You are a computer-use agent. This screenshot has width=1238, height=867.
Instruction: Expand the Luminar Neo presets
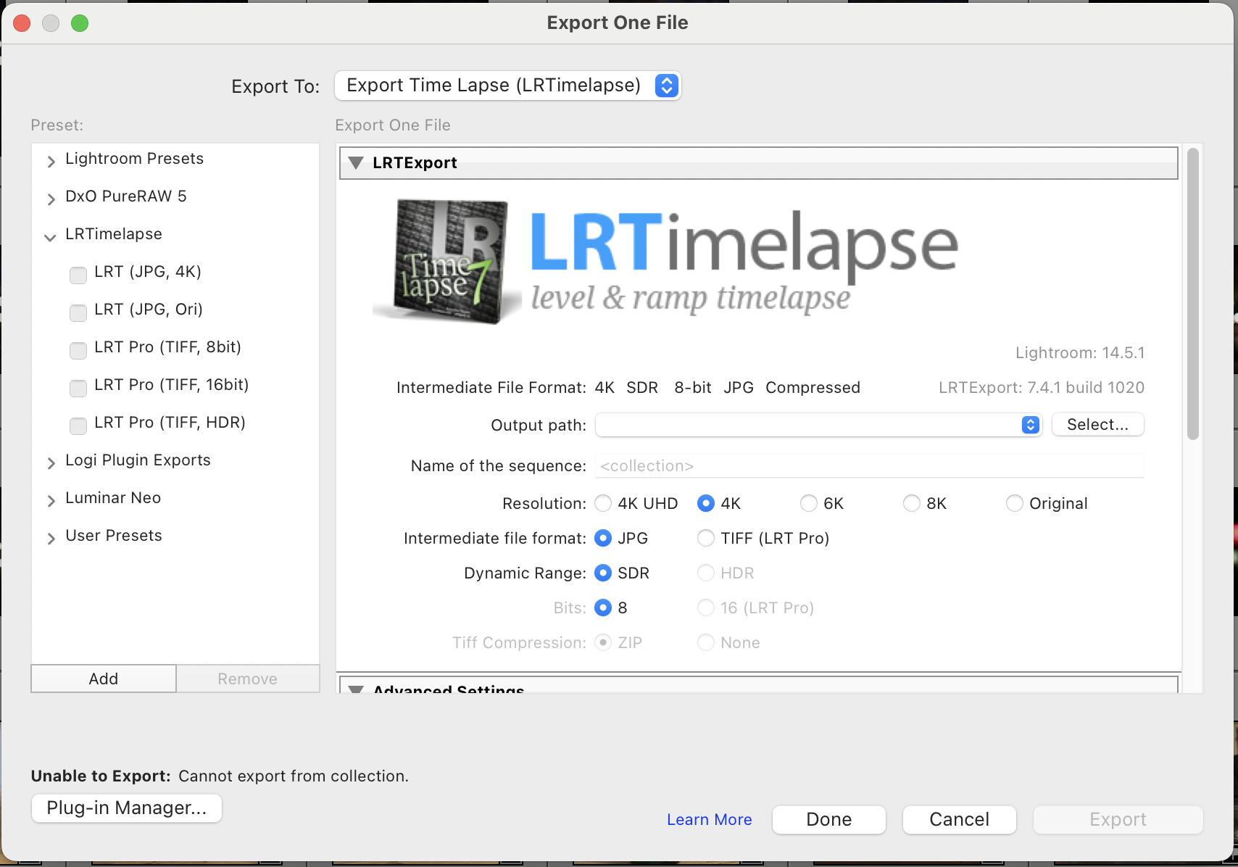tap(51, 500)
